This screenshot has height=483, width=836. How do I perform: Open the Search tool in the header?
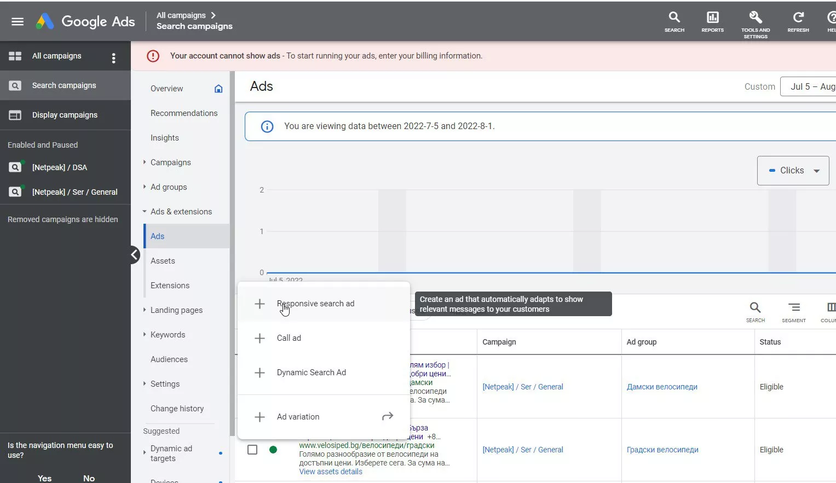pos(674,21)
